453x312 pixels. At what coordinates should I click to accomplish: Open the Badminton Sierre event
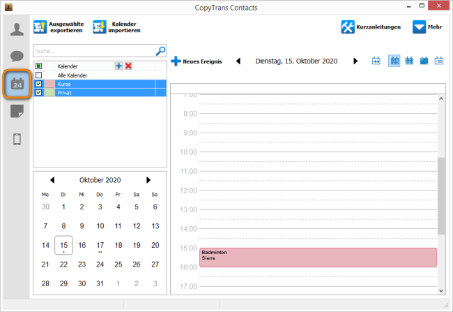318,258
